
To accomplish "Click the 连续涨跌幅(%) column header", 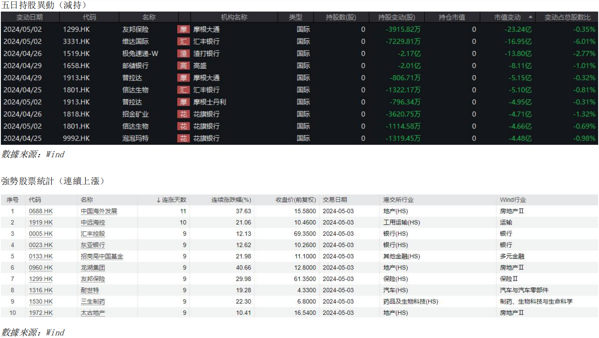I will tap(231, 200).
